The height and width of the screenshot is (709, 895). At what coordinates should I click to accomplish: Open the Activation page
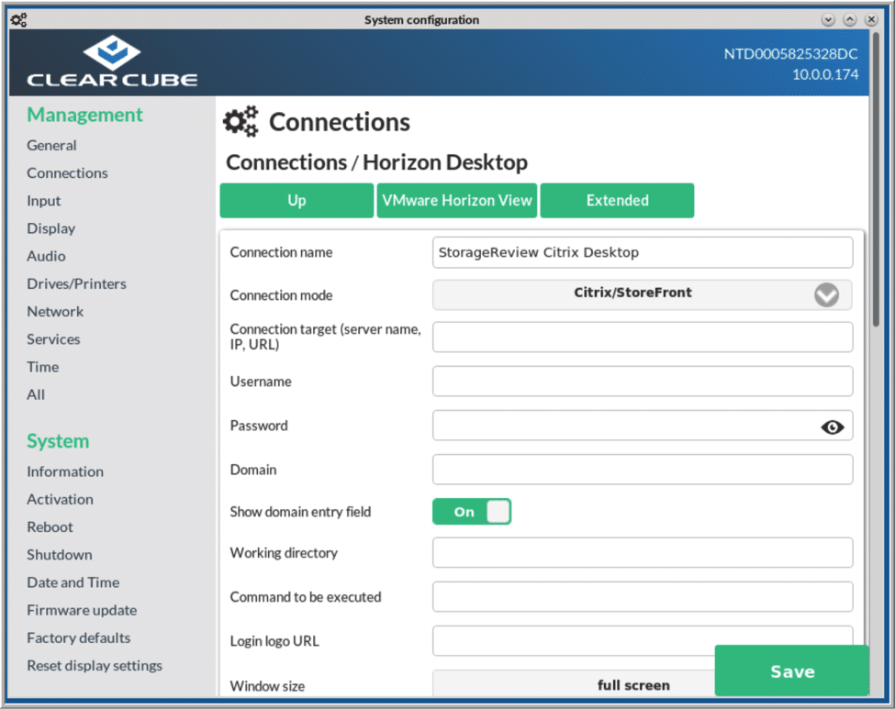60,499
